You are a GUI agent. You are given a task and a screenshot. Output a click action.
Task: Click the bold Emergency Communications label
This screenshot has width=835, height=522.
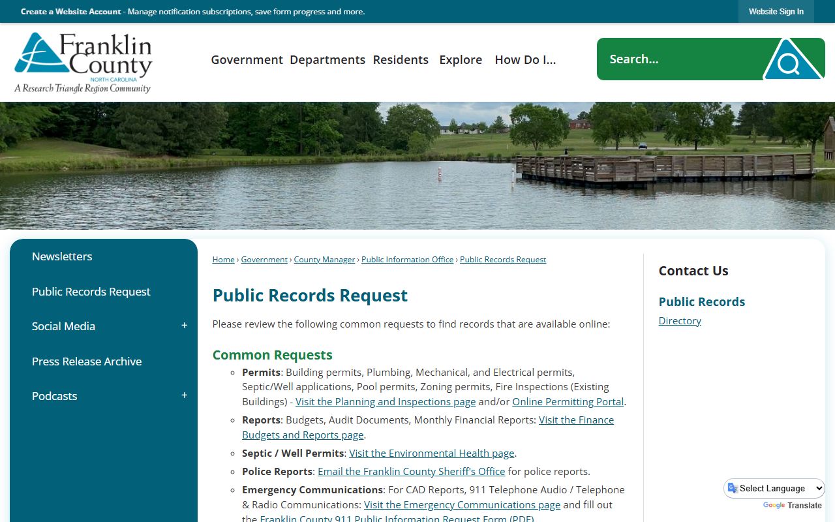312,490
